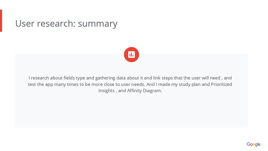Click empty gray area below the paragraph
This screenshot has width=268, height=151.
[131, 112]
